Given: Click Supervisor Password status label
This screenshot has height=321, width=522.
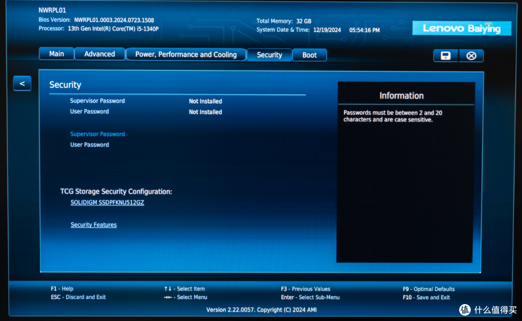Looking at the screenshot, I should pyautogui.click(x=97, y=101).
